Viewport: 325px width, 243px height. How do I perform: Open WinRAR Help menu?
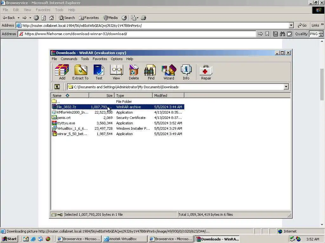pos(130,59)
